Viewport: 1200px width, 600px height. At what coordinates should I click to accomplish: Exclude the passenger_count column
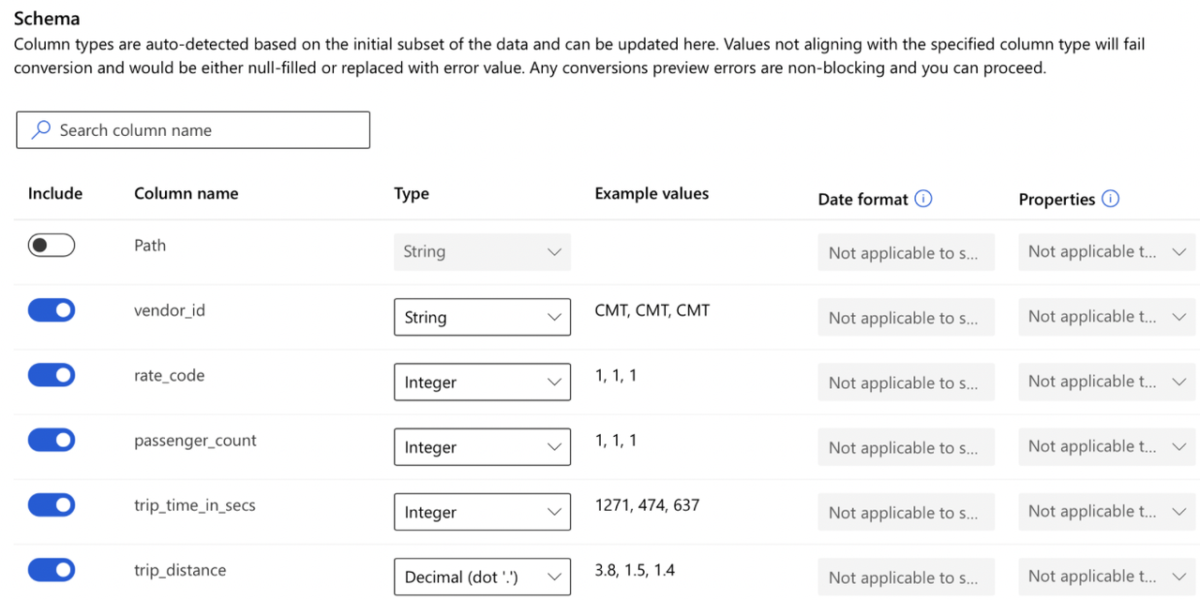pos(52,440)
